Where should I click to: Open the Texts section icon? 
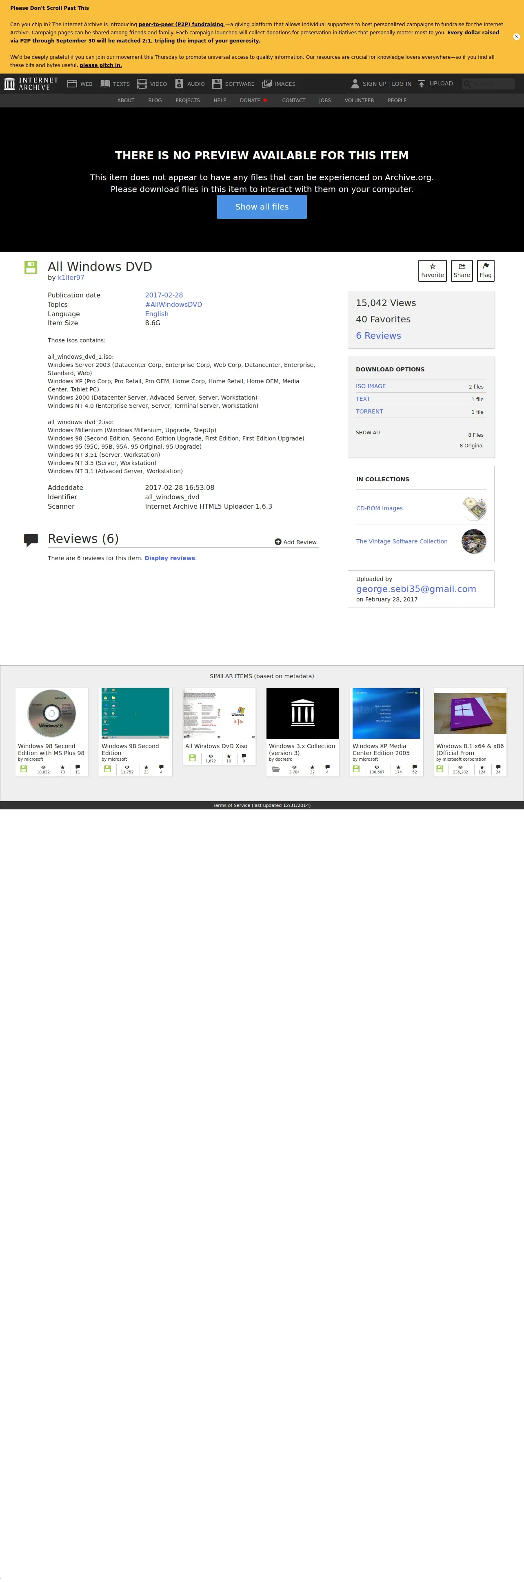coord(105,83)
